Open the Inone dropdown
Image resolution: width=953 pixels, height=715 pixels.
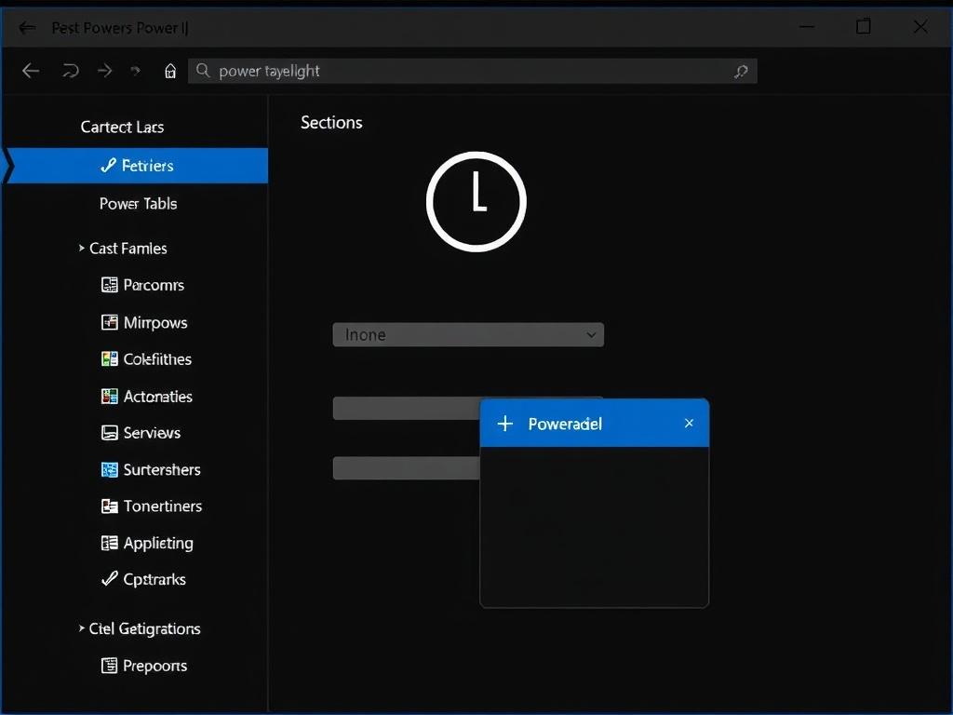coord(468,334)
